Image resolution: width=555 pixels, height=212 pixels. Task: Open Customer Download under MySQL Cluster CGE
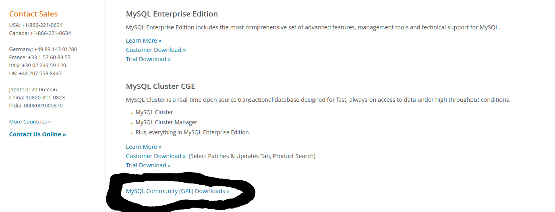click(x=156, y=156)
